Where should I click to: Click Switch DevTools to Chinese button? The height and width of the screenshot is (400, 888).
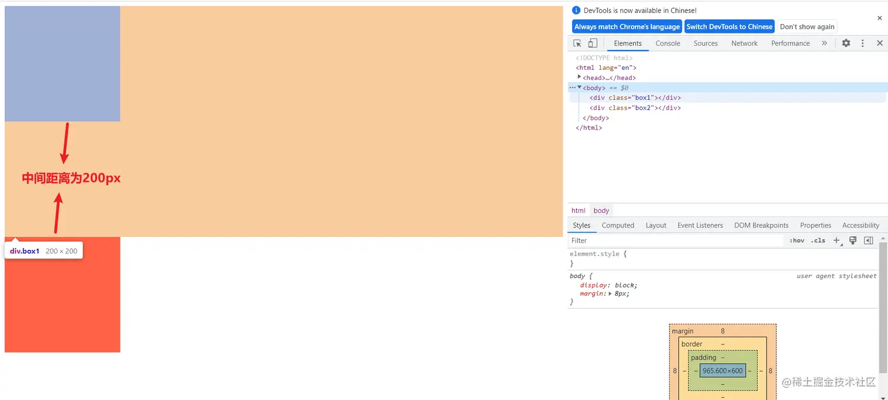coord(729,26)
